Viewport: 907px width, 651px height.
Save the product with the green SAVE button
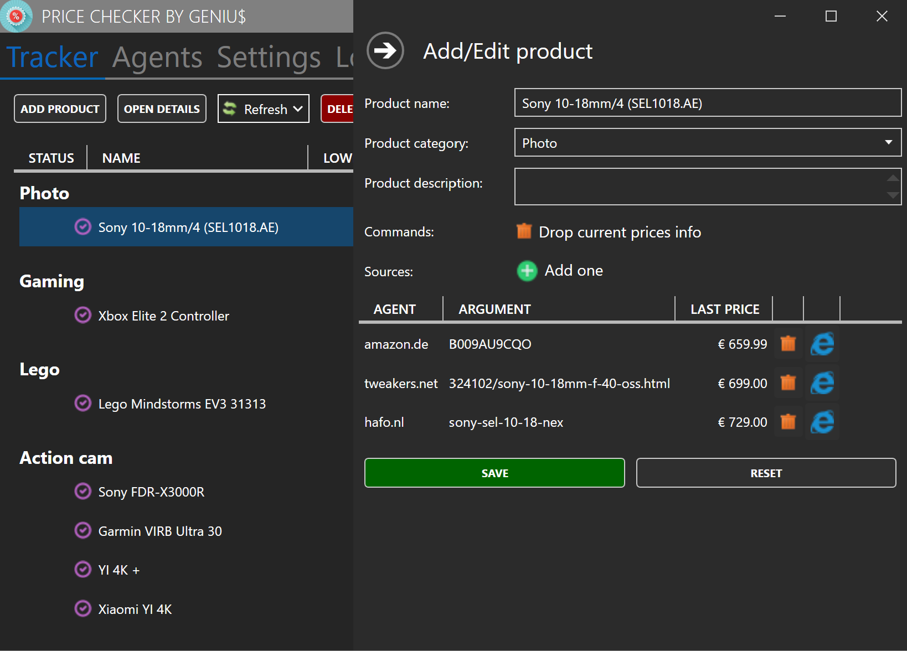pos(494,473)
